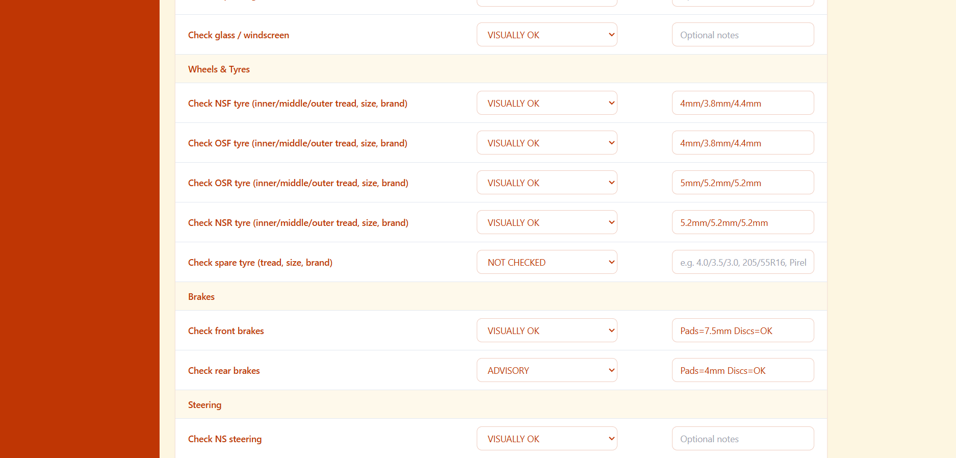Screen dimensions: 956x458
Task: Focus the spare tyre notes field
Action: click(x=742, y=262)
